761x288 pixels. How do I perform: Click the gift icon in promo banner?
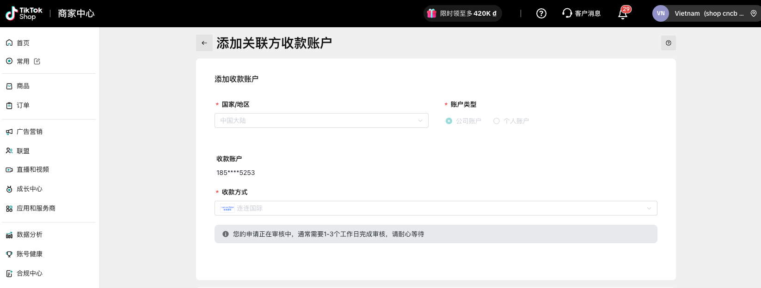click(432, 13)
